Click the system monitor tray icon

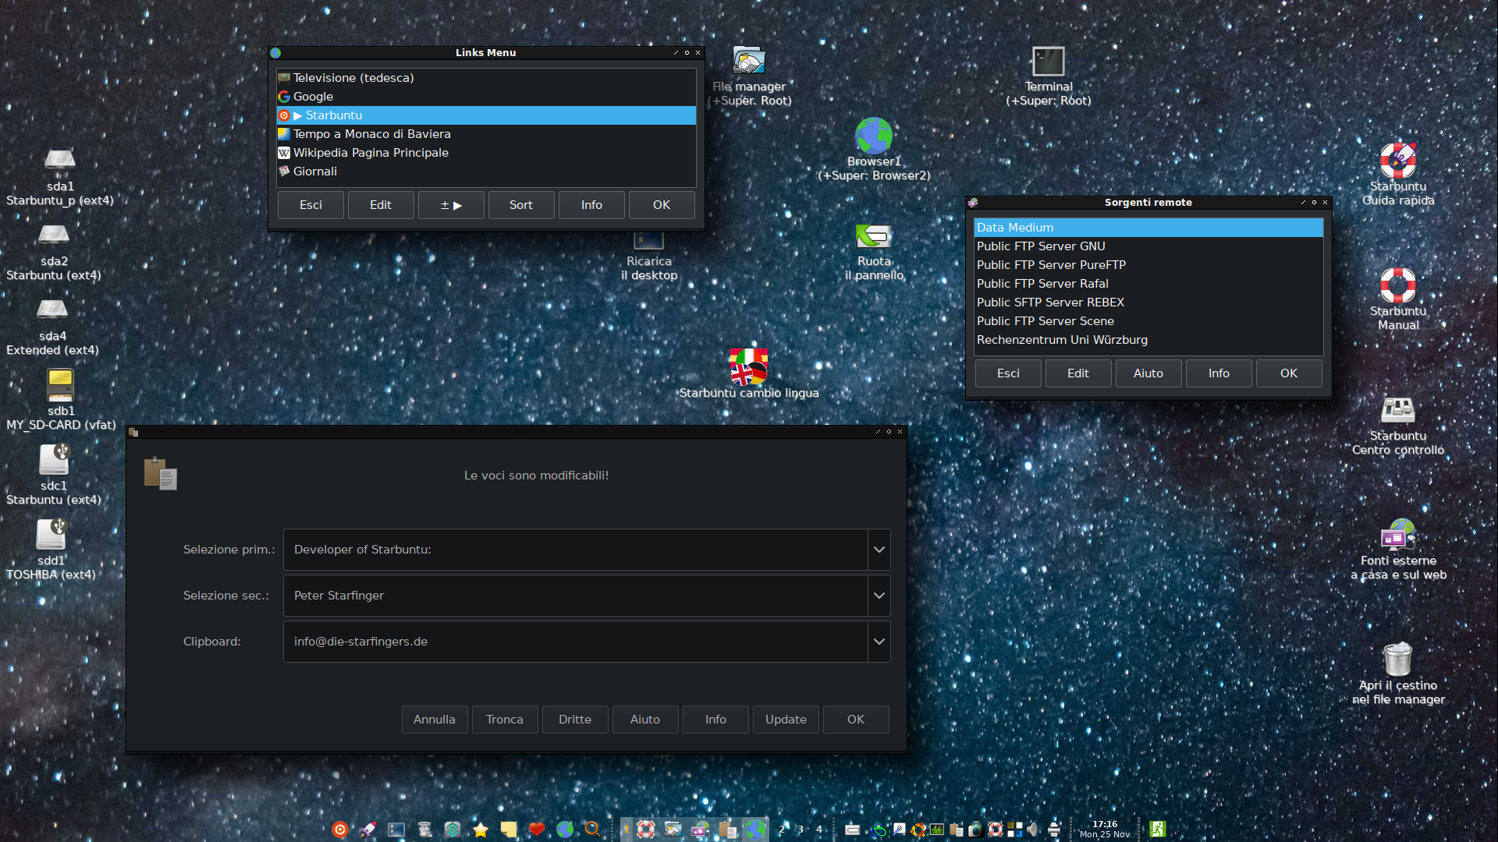click(x=937, y=830)
